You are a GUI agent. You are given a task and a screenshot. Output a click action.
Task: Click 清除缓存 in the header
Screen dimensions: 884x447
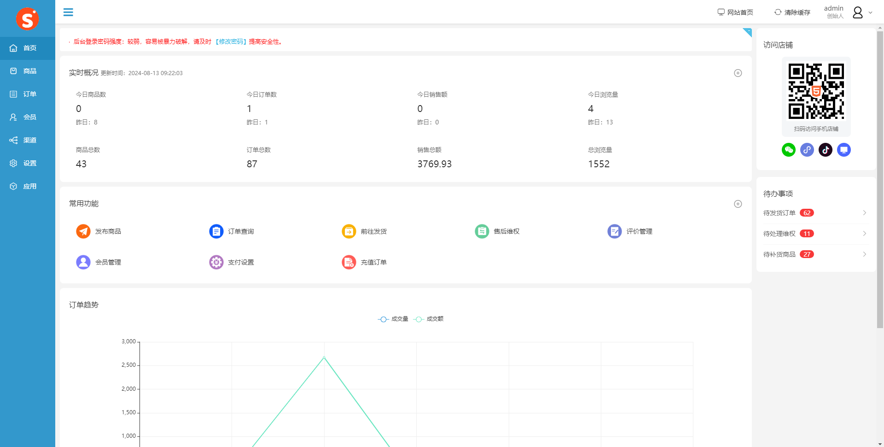pos(792,12)
